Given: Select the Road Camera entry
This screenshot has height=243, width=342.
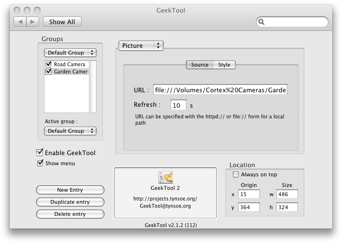Looking at the screenshot, I should 70,64.
